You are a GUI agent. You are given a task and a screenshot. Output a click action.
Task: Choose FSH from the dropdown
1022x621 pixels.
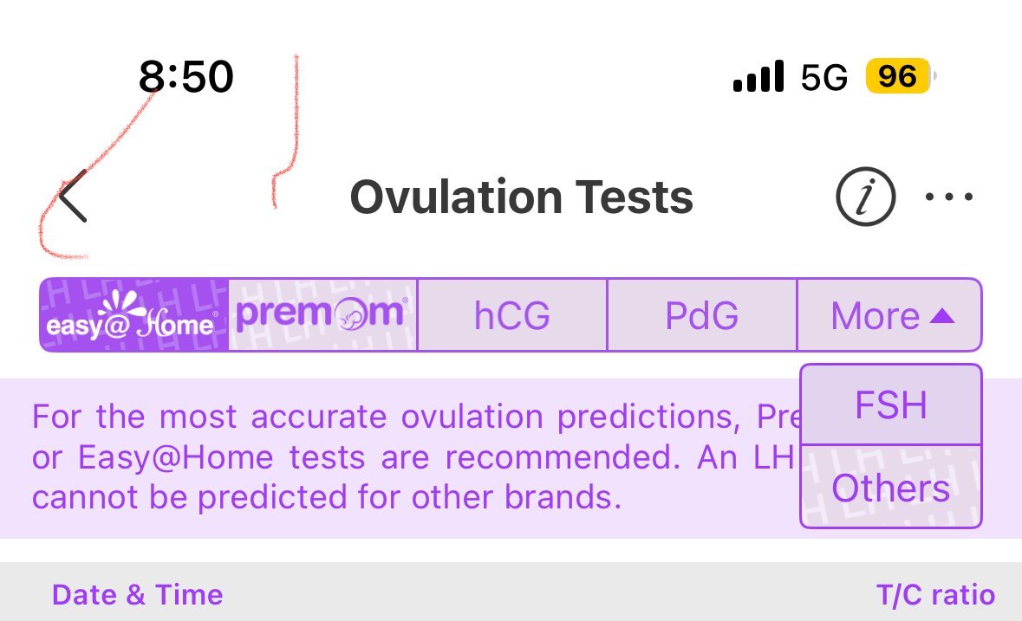point(891,405)
